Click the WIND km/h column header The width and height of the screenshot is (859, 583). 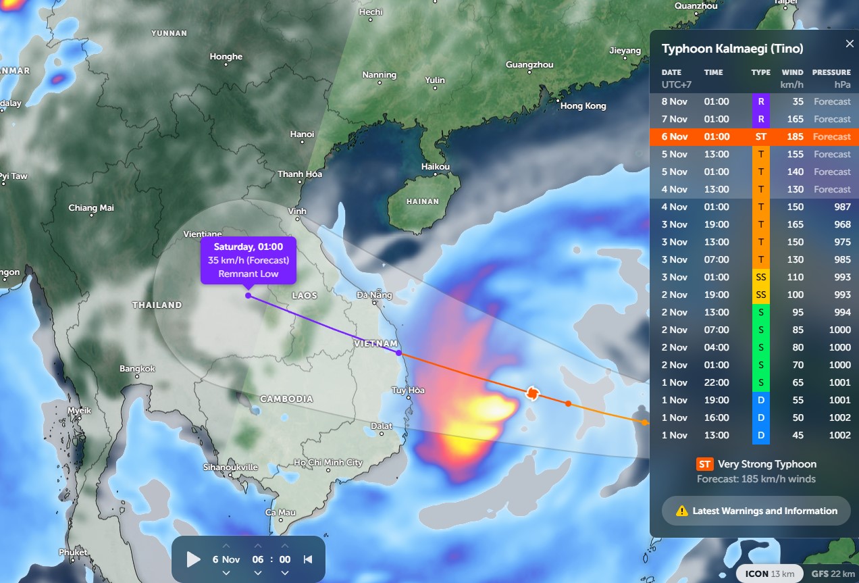[x=792, y=78]
